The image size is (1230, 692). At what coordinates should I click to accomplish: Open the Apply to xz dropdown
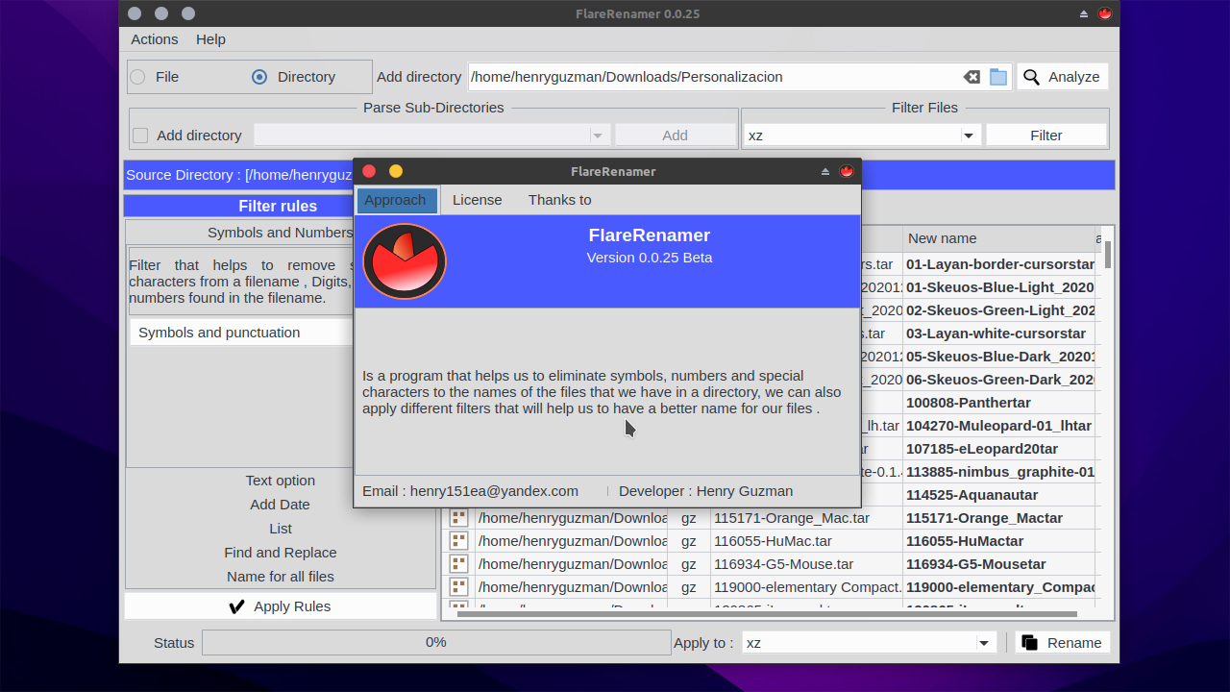click(x=984, y=642)
